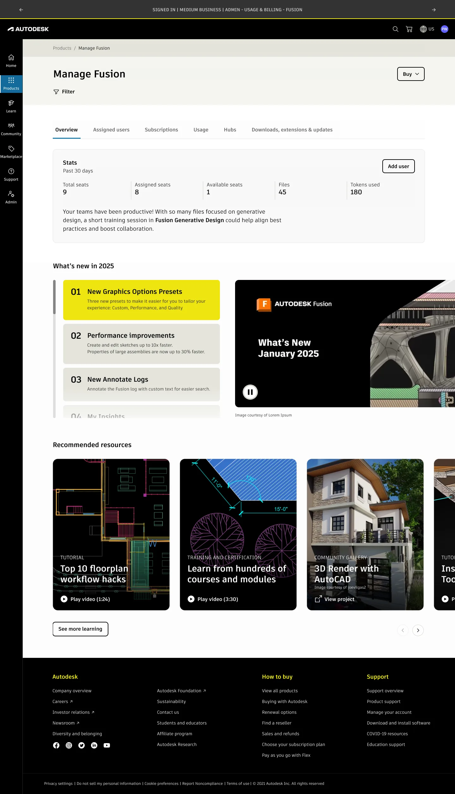Select the Overview tab
455x794 pixels.
pyautogui.click(x=66, y=130)
